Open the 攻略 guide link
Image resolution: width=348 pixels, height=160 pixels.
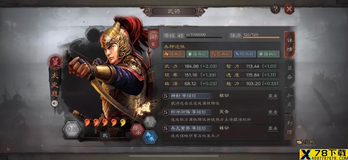pyautogui.click(x=306, y=142)
